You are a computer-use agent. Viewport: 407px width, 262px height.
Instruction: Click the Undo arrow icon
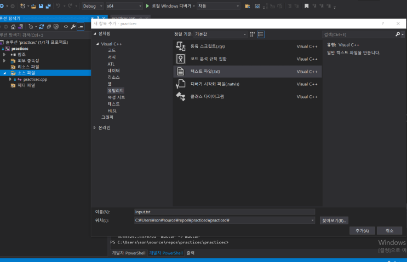[x=58, y=6]
